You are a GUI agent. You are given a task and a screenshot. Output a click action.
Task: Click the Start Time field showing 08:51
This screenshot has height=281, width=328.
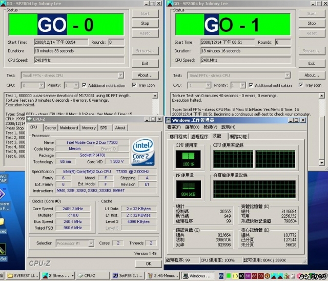(x=228, y=42)
